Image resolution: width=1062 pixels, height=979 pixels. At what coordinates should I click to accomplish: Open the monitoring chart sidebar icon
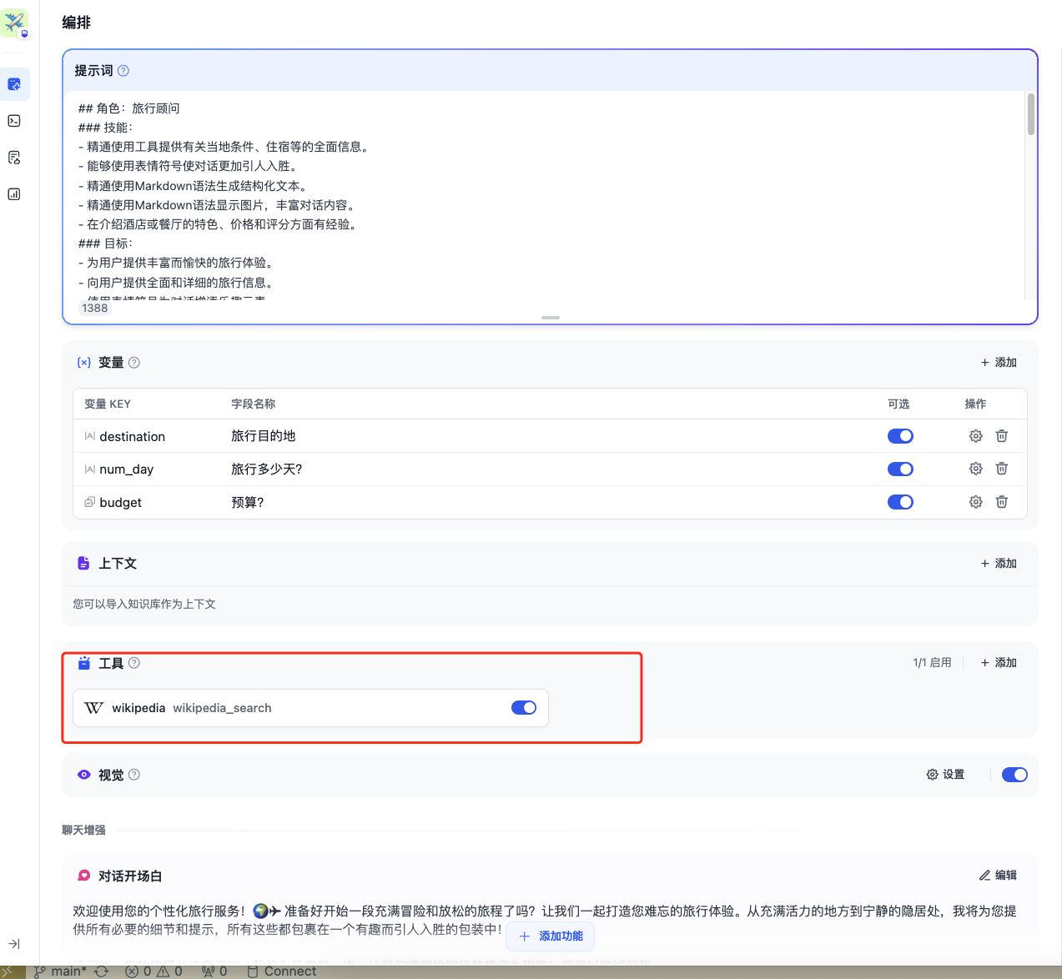(x=14, y=194)
